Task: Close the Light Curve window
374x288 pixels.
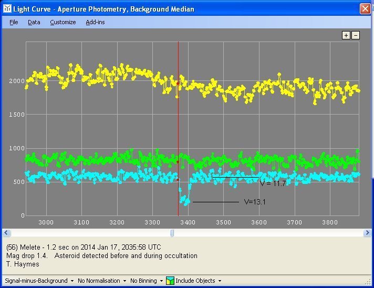Action: coord(365,9)
